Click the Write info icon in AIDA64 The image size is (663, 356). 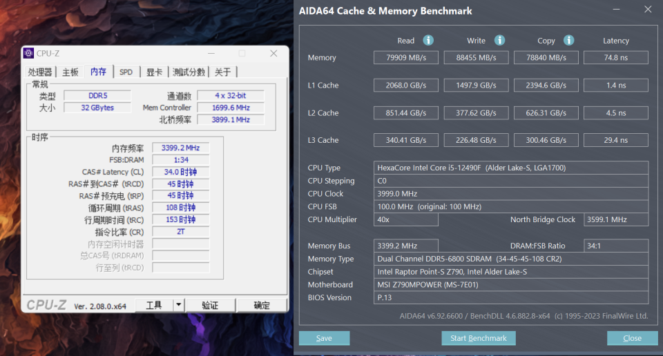click(x=499, y=40)
